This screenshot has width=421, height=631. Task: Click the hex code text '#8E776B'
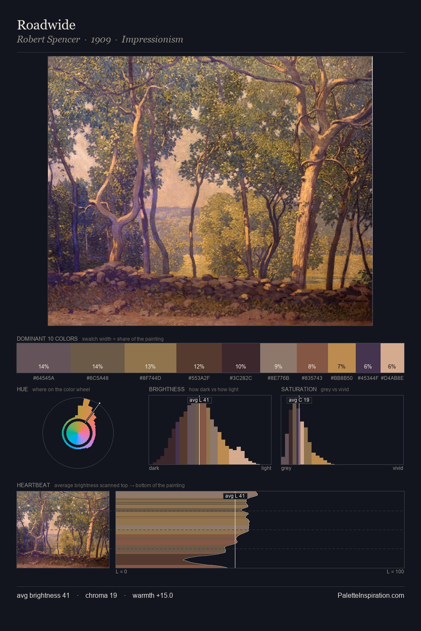pyautogui.click(x=278, y=378)
